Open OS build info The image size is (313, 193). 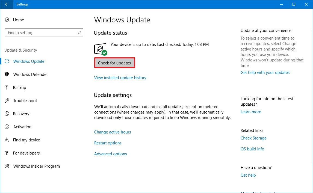[252, 149]
